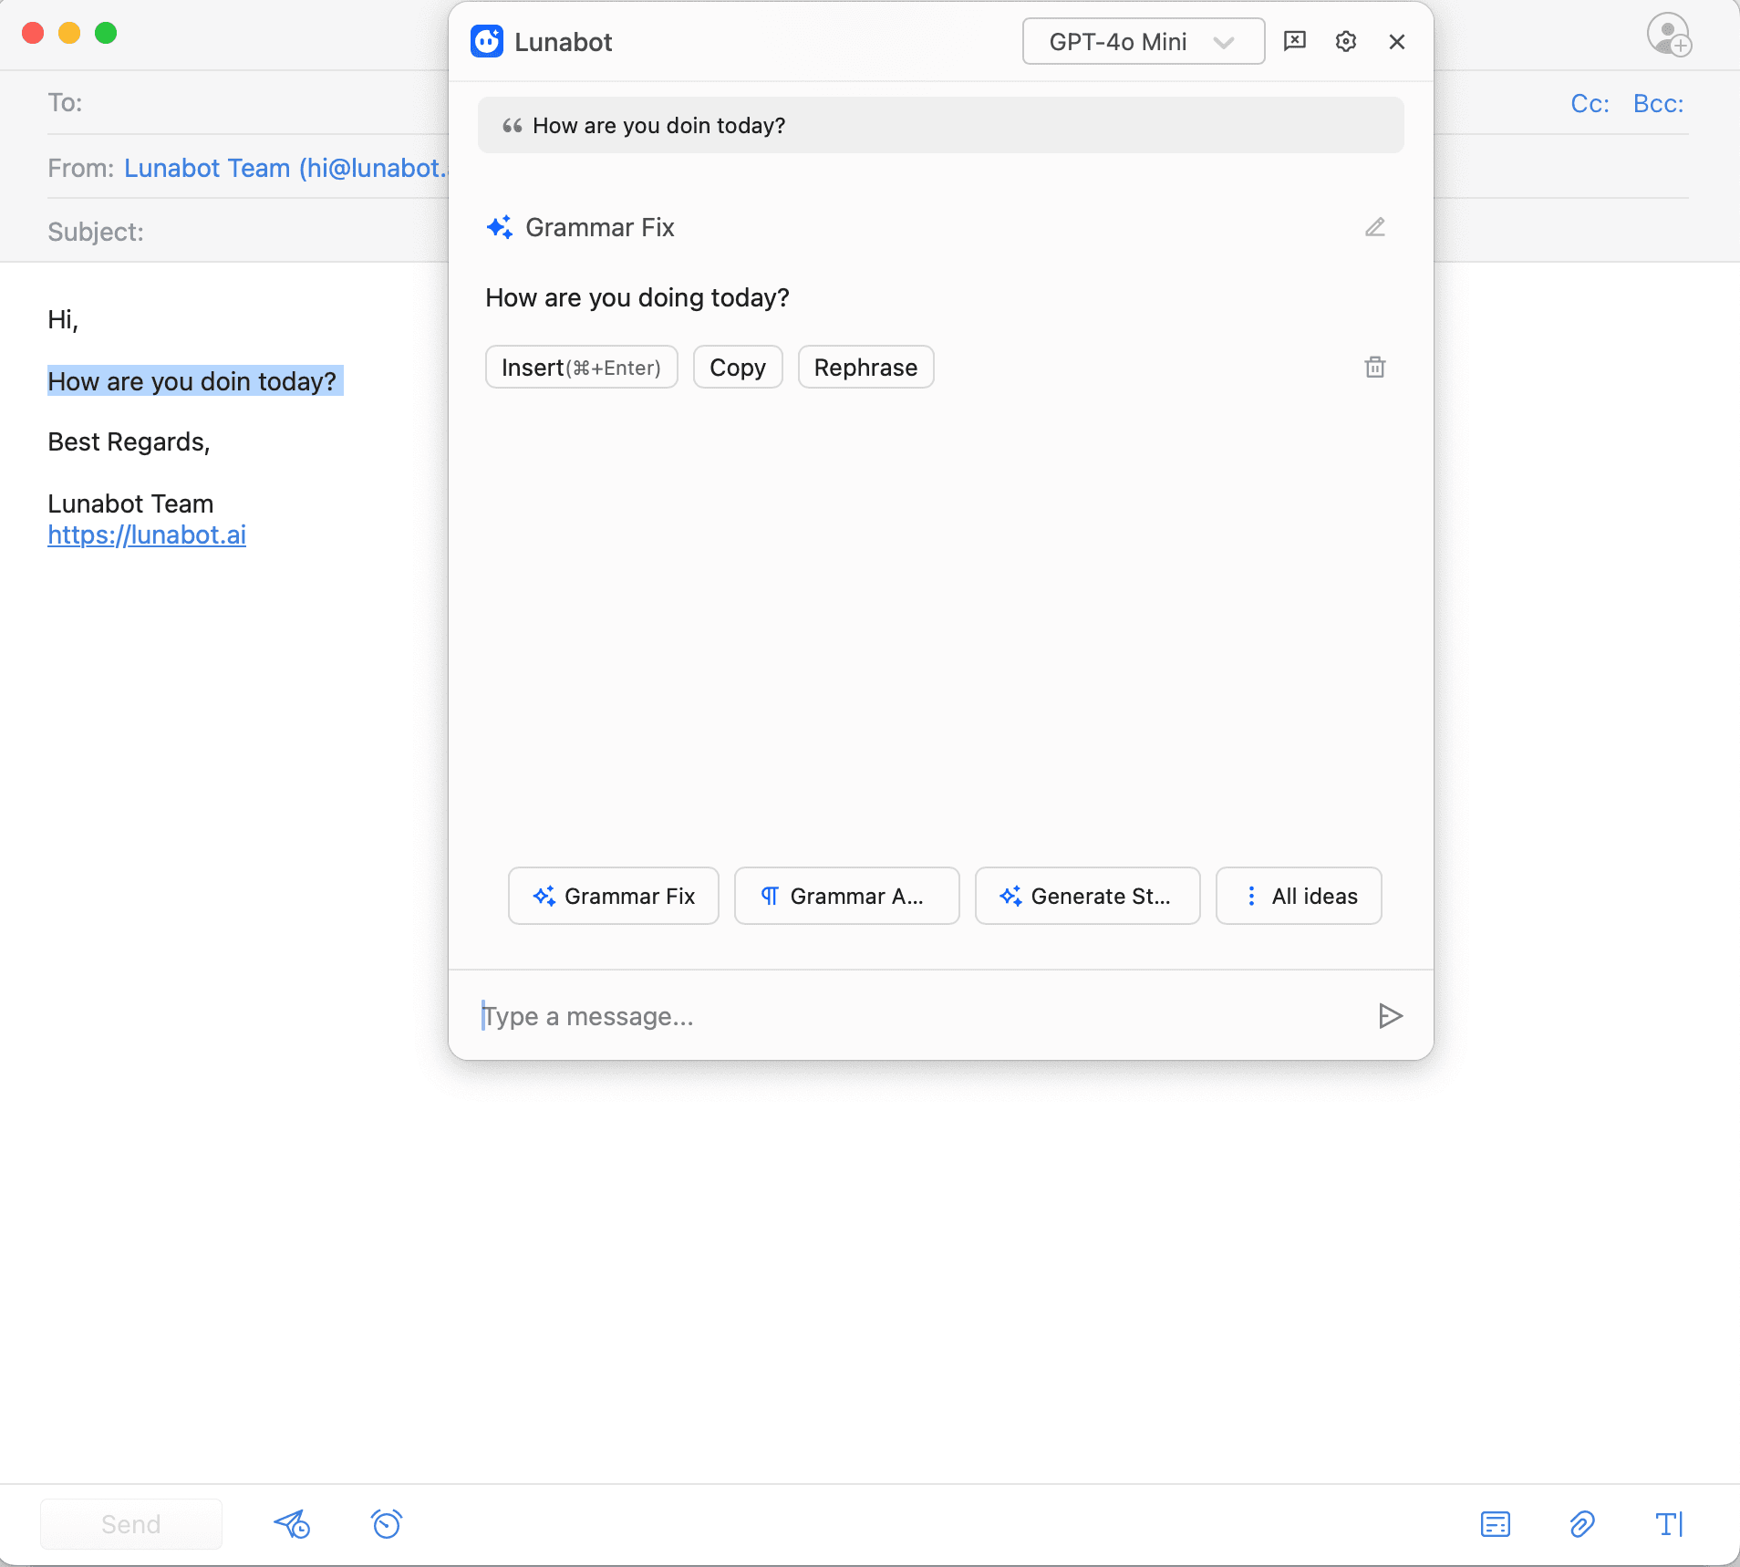The height and width of the screenshot is (1567, 1740).
Task: Delete the response with the trash icon
Action: pos(1375,367)
